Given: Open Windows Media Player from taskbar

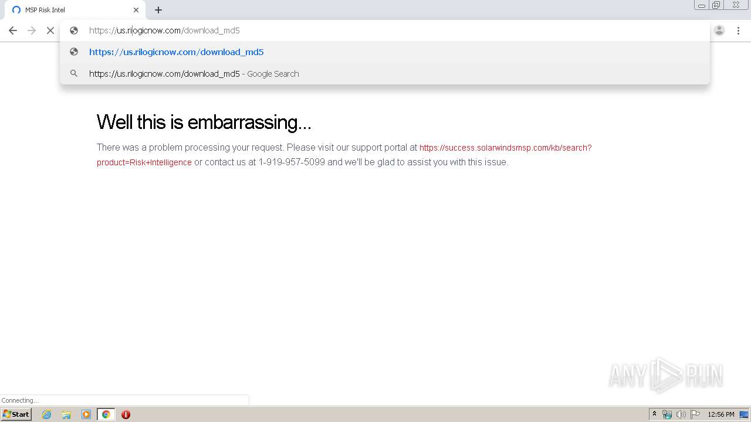Looking at the screenshot, I should click(x=86, y=414).
